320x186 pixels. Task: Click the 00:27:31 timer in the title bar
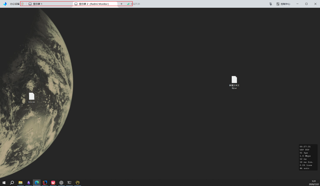coord(135,4)
